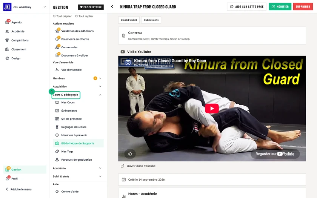The height and width of the screenshot is (198, 317).
Task: Open the Validation des adhésions icon
Action: 57,31
